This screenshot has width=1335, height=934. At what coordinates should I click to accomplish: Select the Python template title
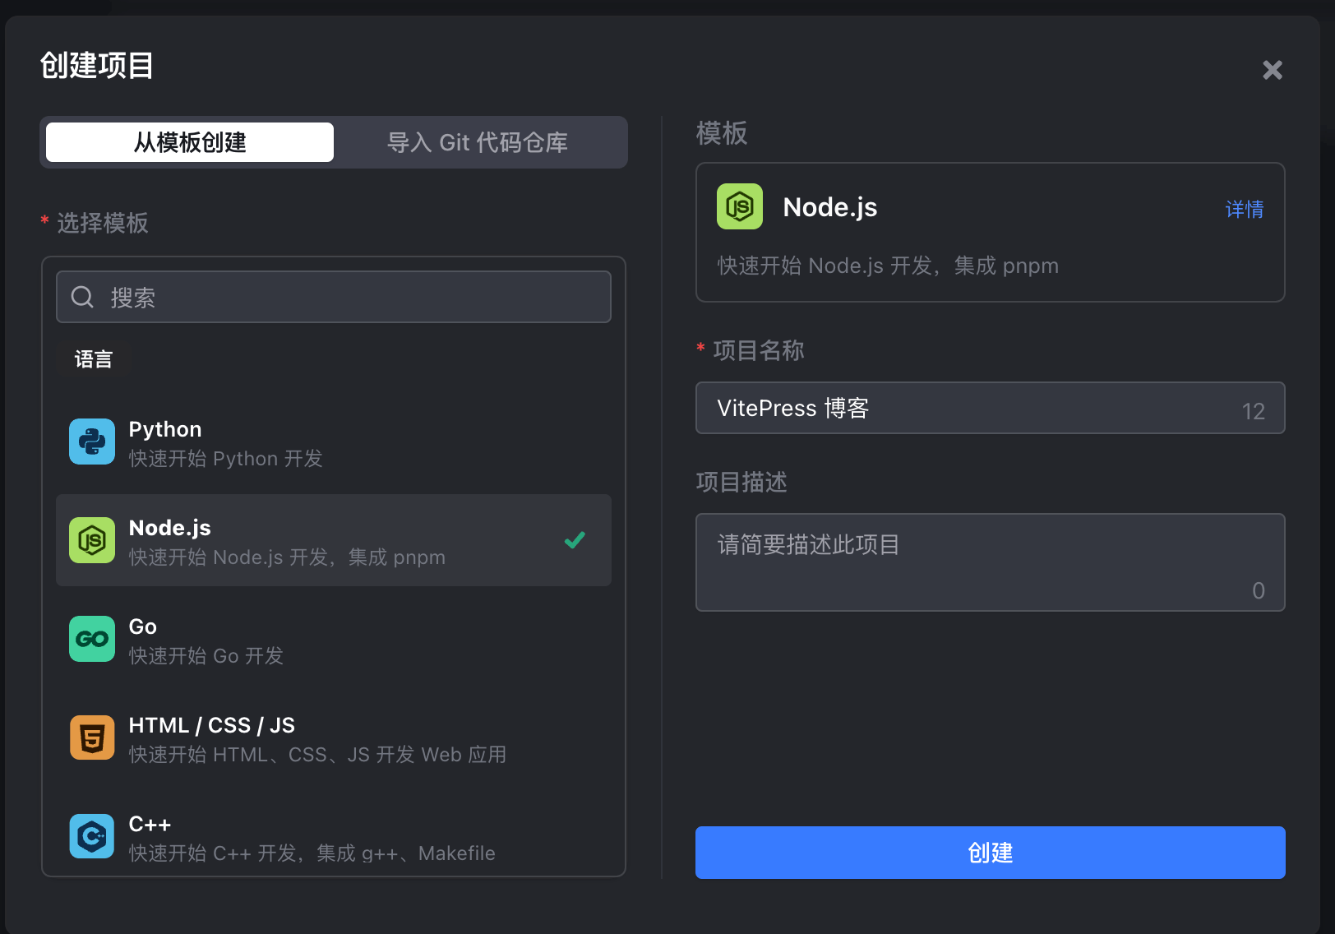point(165,429)
